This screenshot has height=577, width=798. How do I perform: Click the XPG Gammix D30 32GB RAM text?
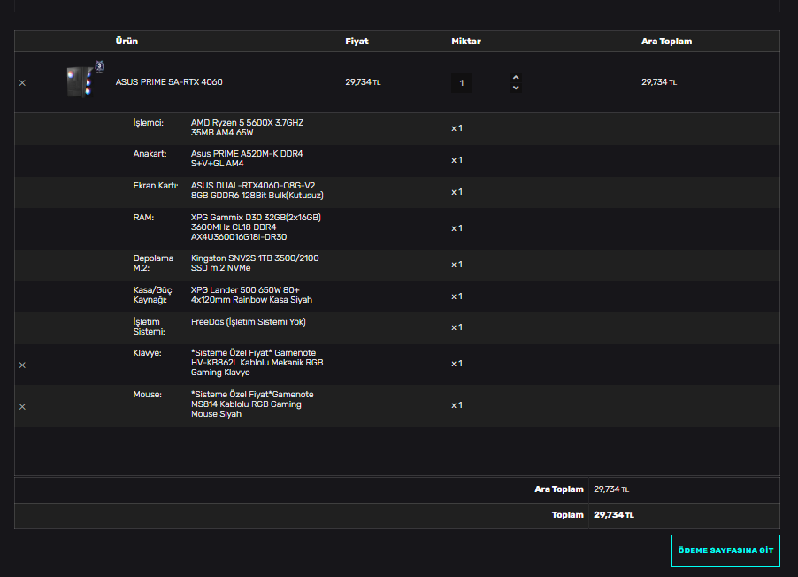click(256, 227)
